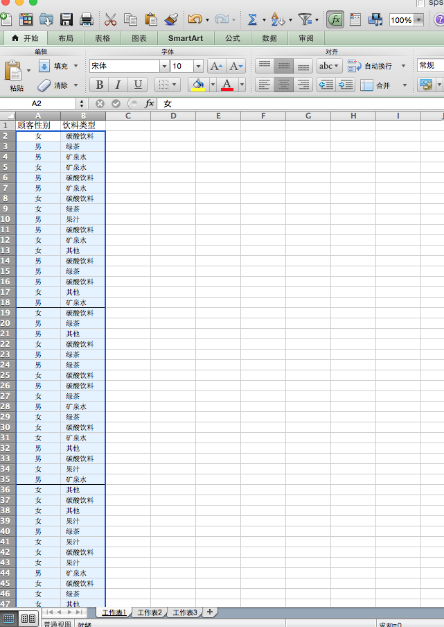
Task: Click the red font color swatch
Action: [227, 85]
